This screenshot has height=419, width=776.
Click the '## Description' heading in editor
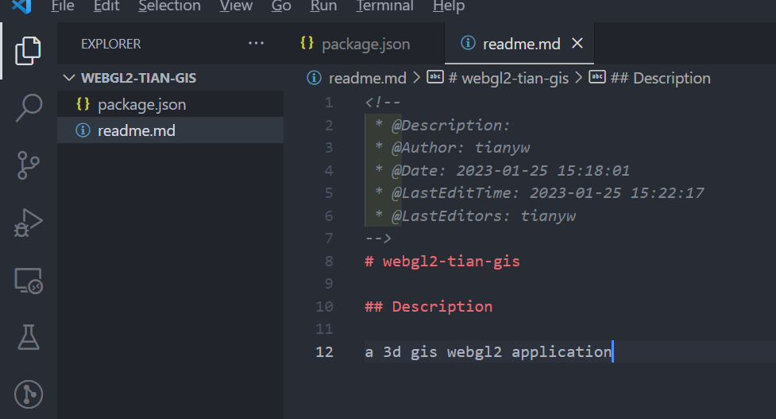tap(429, 307)
